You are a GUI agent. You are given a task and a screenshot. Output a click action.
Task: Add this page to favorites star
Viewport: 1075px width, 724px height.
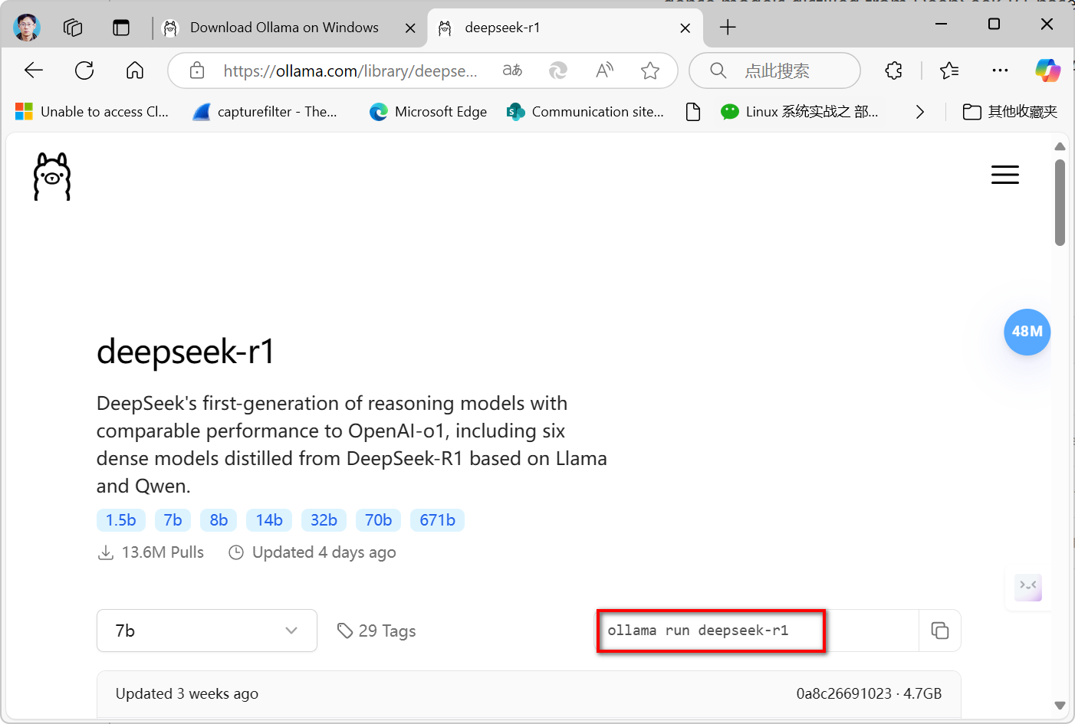tap(650, 70)
